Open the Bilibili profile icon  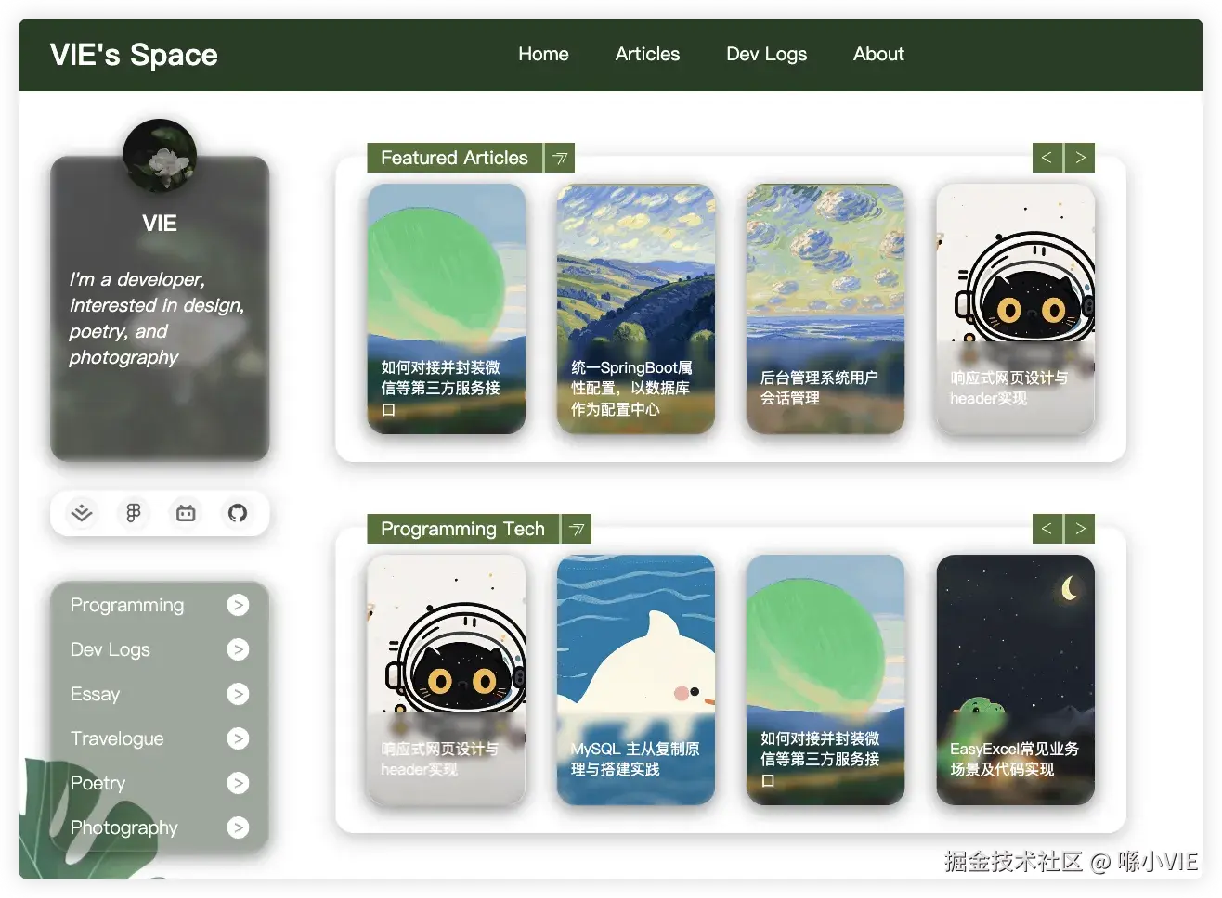pyautogui.click(x=186, y=513)
